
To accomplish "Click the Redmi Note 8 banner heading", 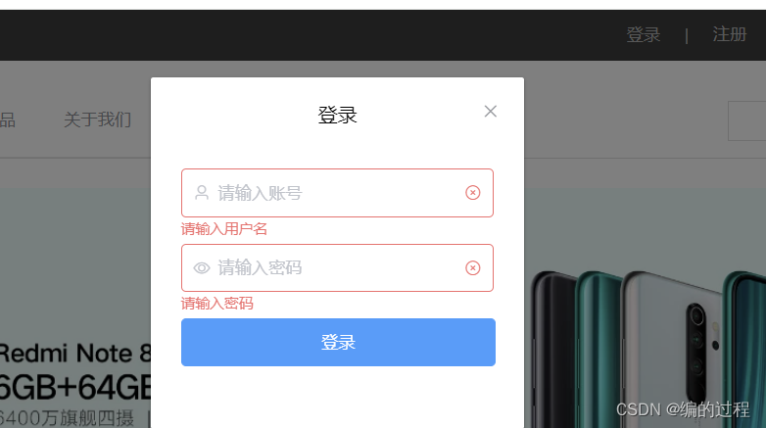I will click(x=75, y=353).
